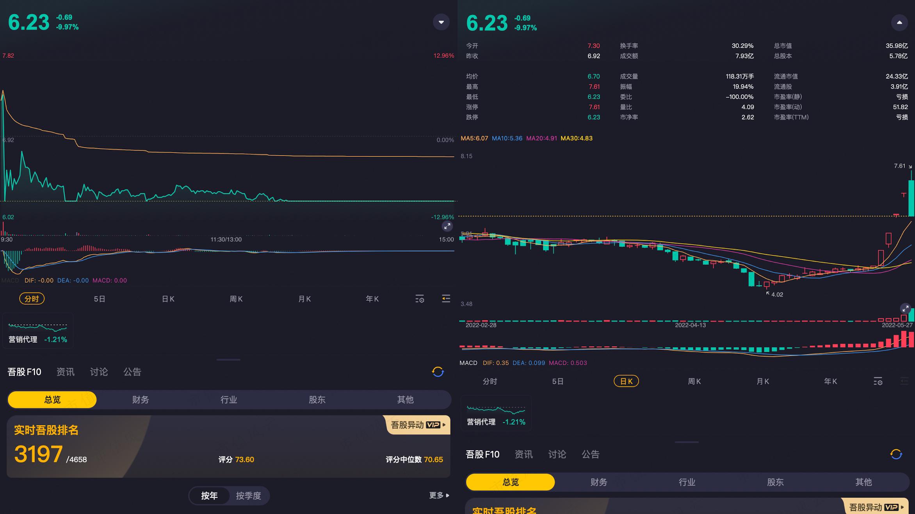Refresh F10 data in the left panel

[438, 372]
